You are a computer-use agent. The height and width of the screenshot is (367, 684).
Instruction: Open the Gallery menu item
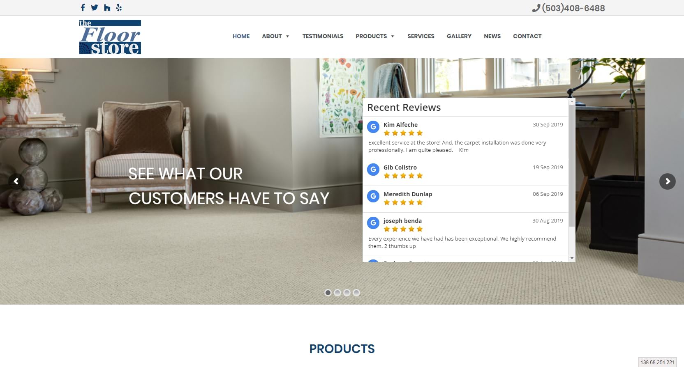(x=459, y=36)
